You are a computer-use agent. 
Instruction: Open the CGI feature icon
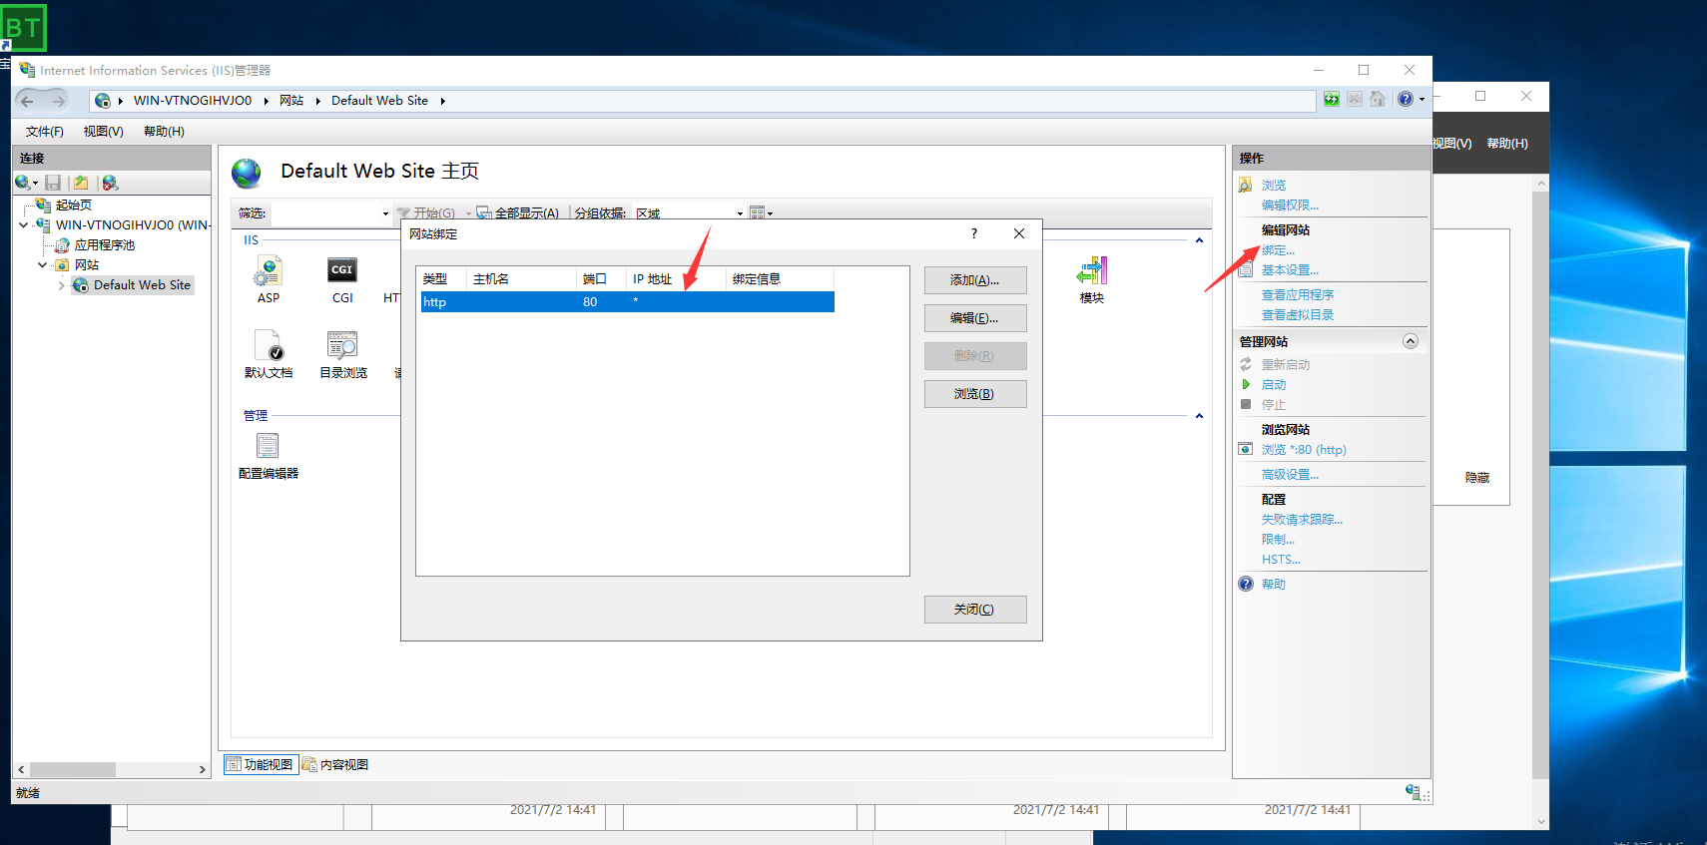click(x=342, y=270)
